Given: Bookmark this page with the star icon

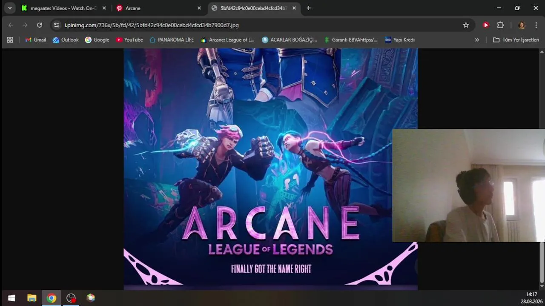Looking at the screenshot, I should pyautogui.click(x=466, y=25).
